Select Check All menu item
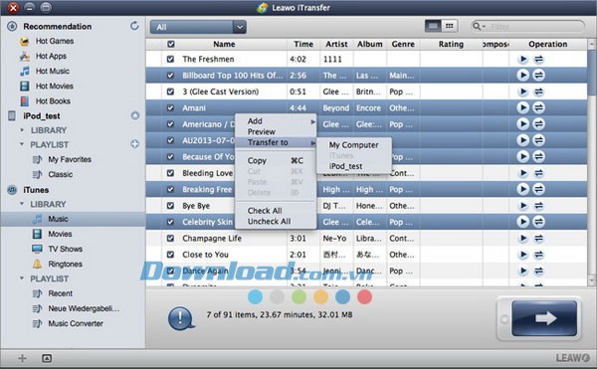 point(276,211)
